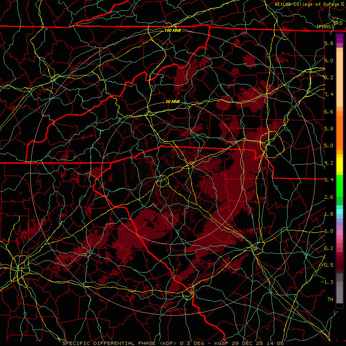Click the 5.0 scale value

(329, 146)
